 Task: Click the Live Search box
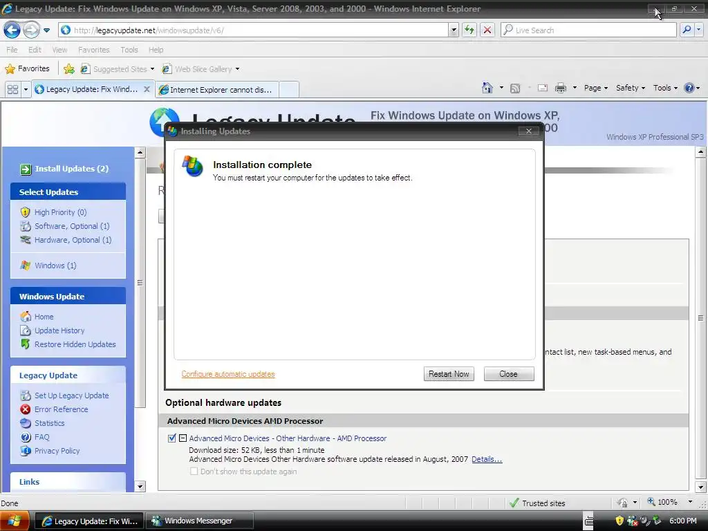coord(588,30)
